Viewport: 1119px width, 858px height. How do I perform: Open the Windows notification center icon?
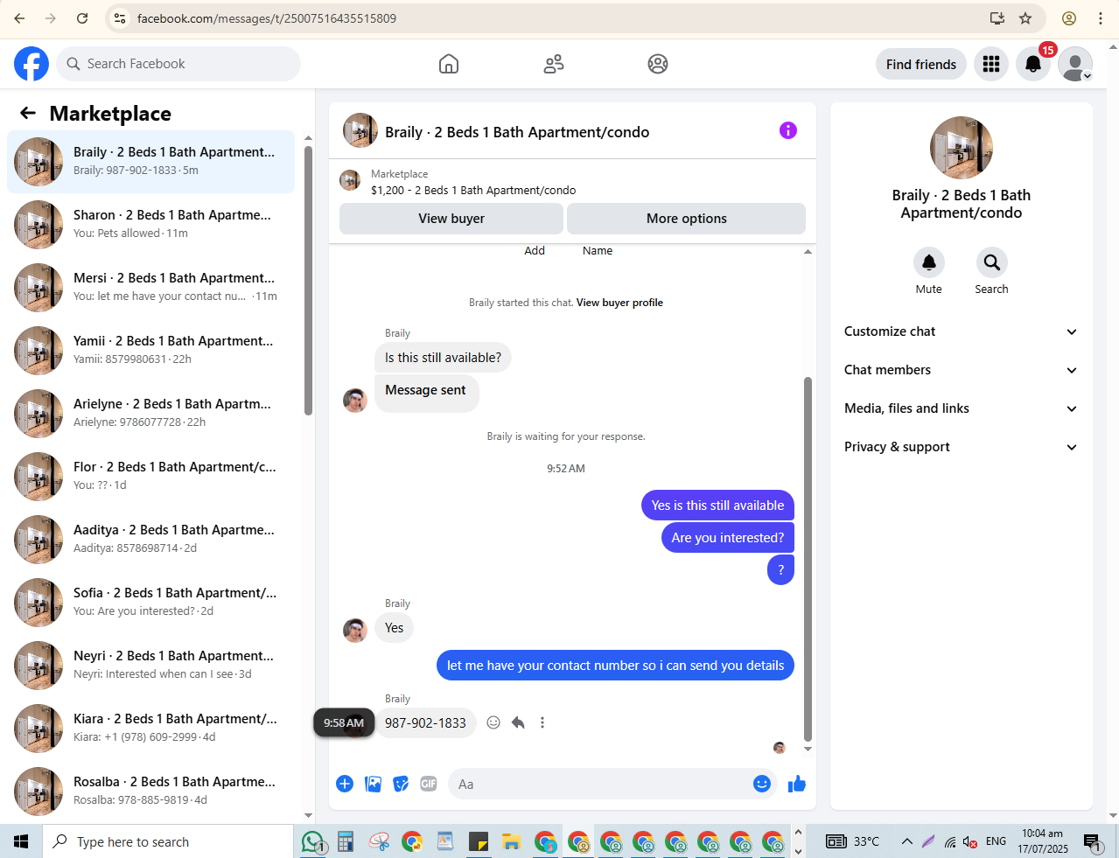pos(1093,841)
